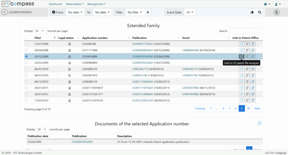Add a filter with the plus icon

[x=148, y=12]
